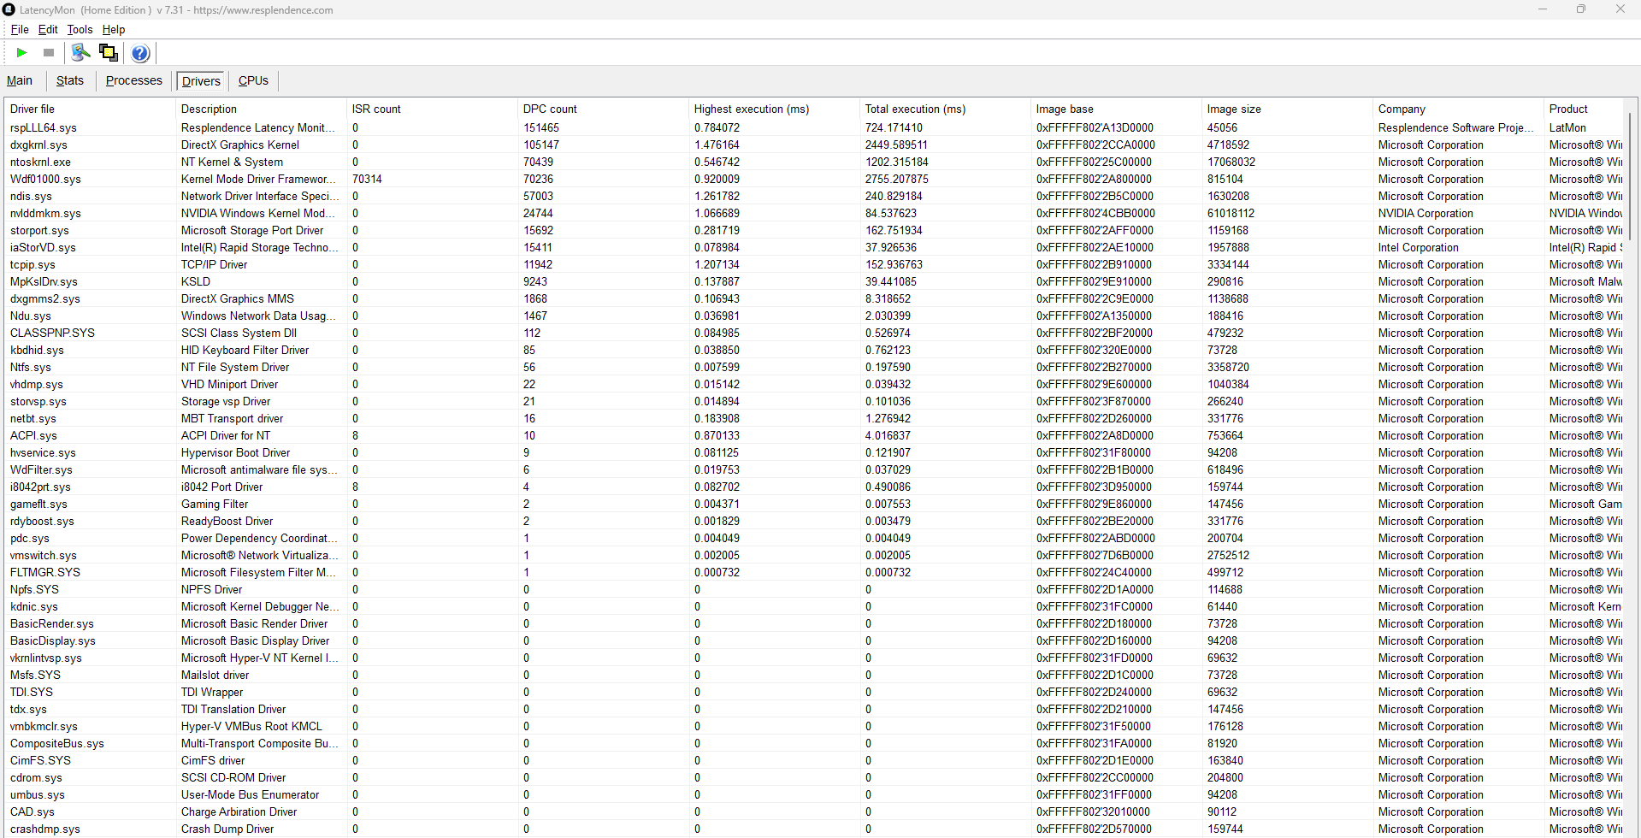This screenshot has height=838, width=1641.
Task: Sort by Highest execution (ms) header
Action: (x=774, y=109)
